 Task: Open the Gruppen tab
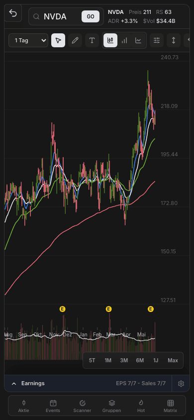pos(111,406)
